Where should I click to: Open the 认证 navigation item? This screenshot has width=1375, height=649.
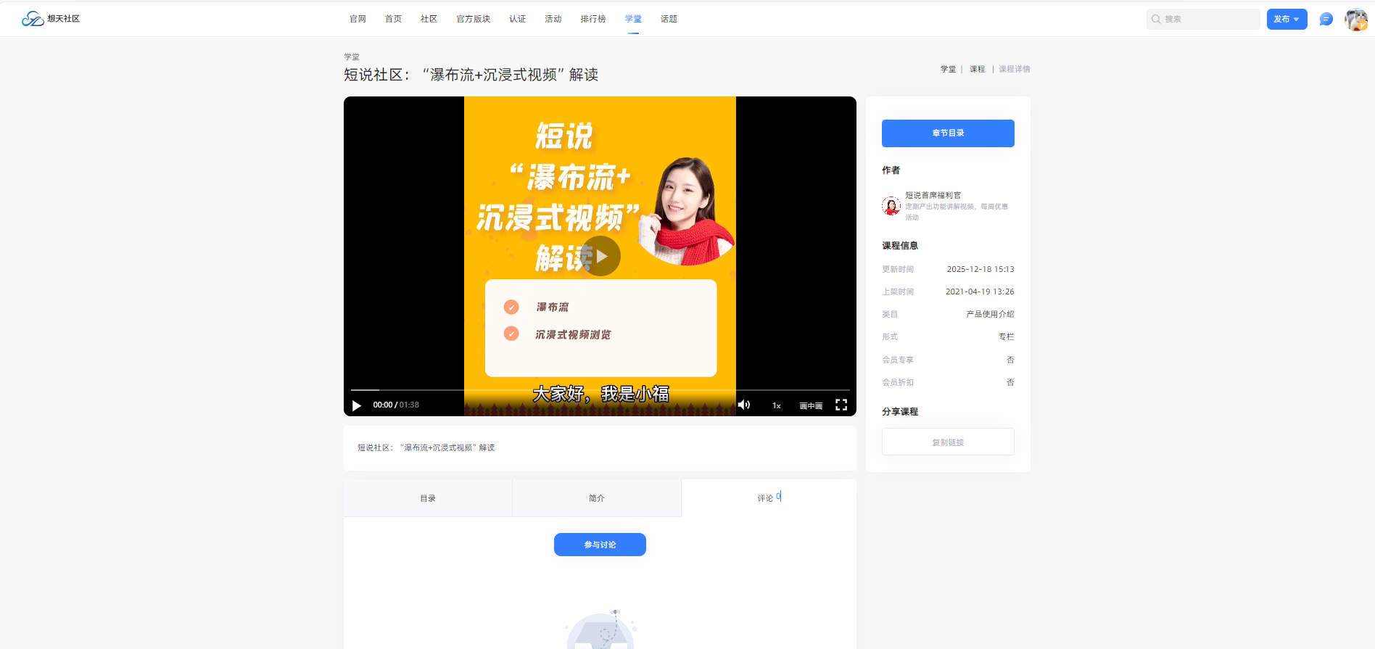coord(517,19)
